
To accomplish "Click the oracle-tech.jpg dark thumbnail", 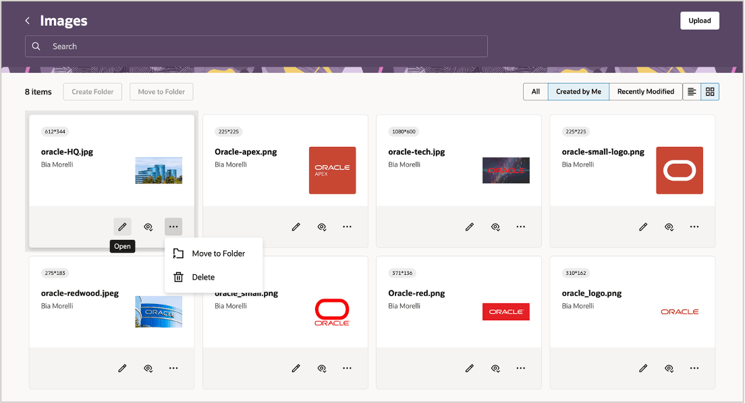I will [x=506, y=170].
